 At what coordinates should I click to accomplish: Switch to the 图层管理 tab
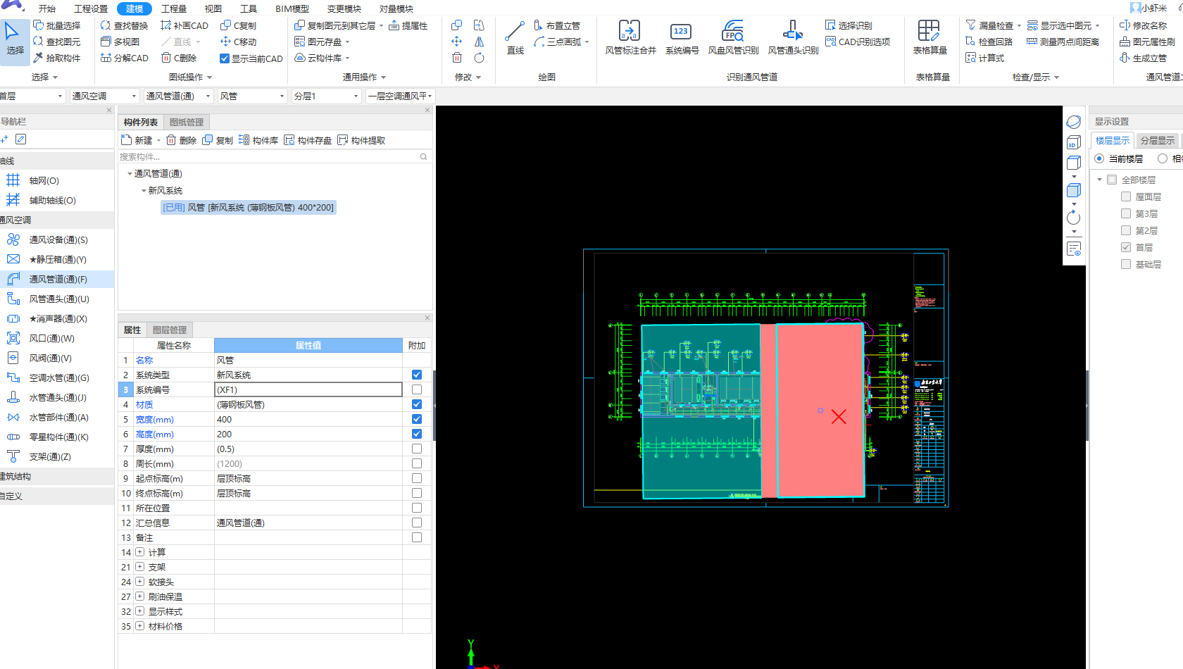(x=170, y=330)
